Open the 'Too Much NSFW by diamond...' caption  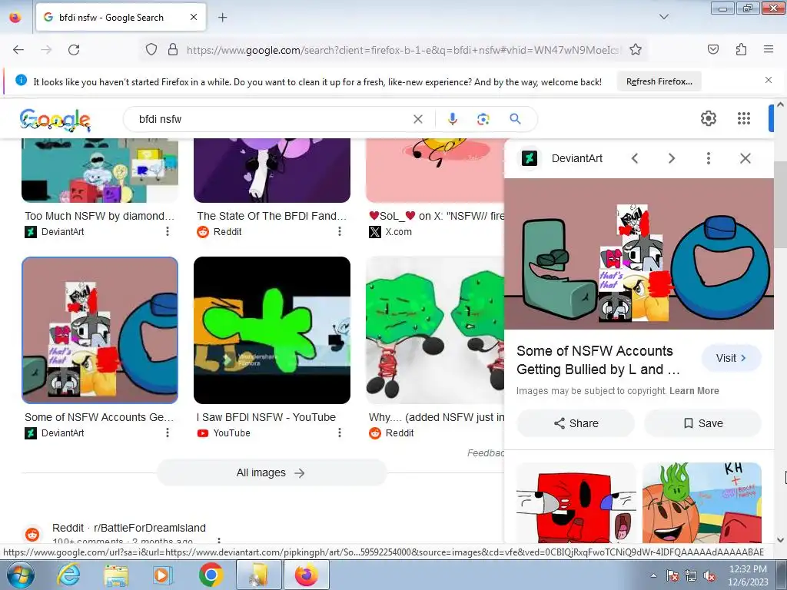(x=99, y=216)
